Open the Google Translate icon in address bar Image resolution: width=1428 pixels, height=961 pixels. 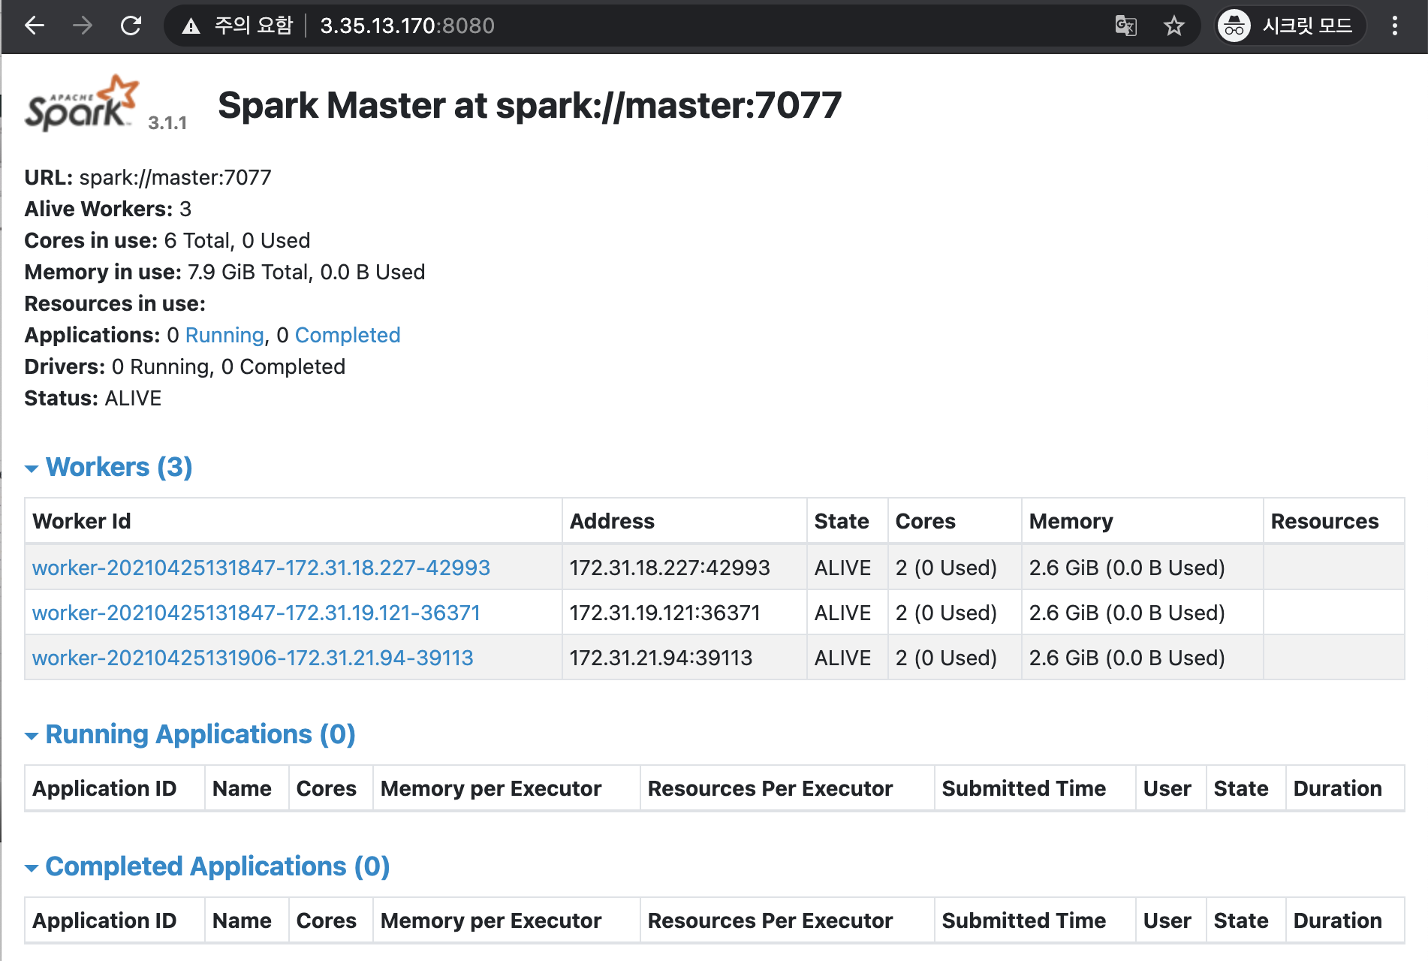1125,26
